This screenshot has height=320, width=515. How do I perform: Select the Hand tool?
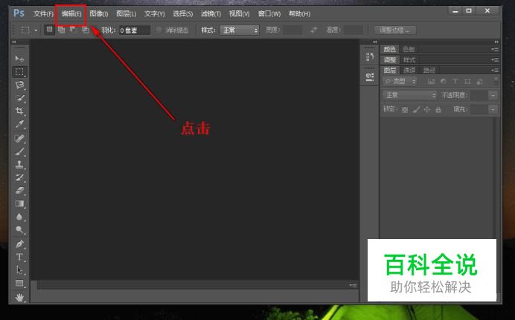click(19, 297)
